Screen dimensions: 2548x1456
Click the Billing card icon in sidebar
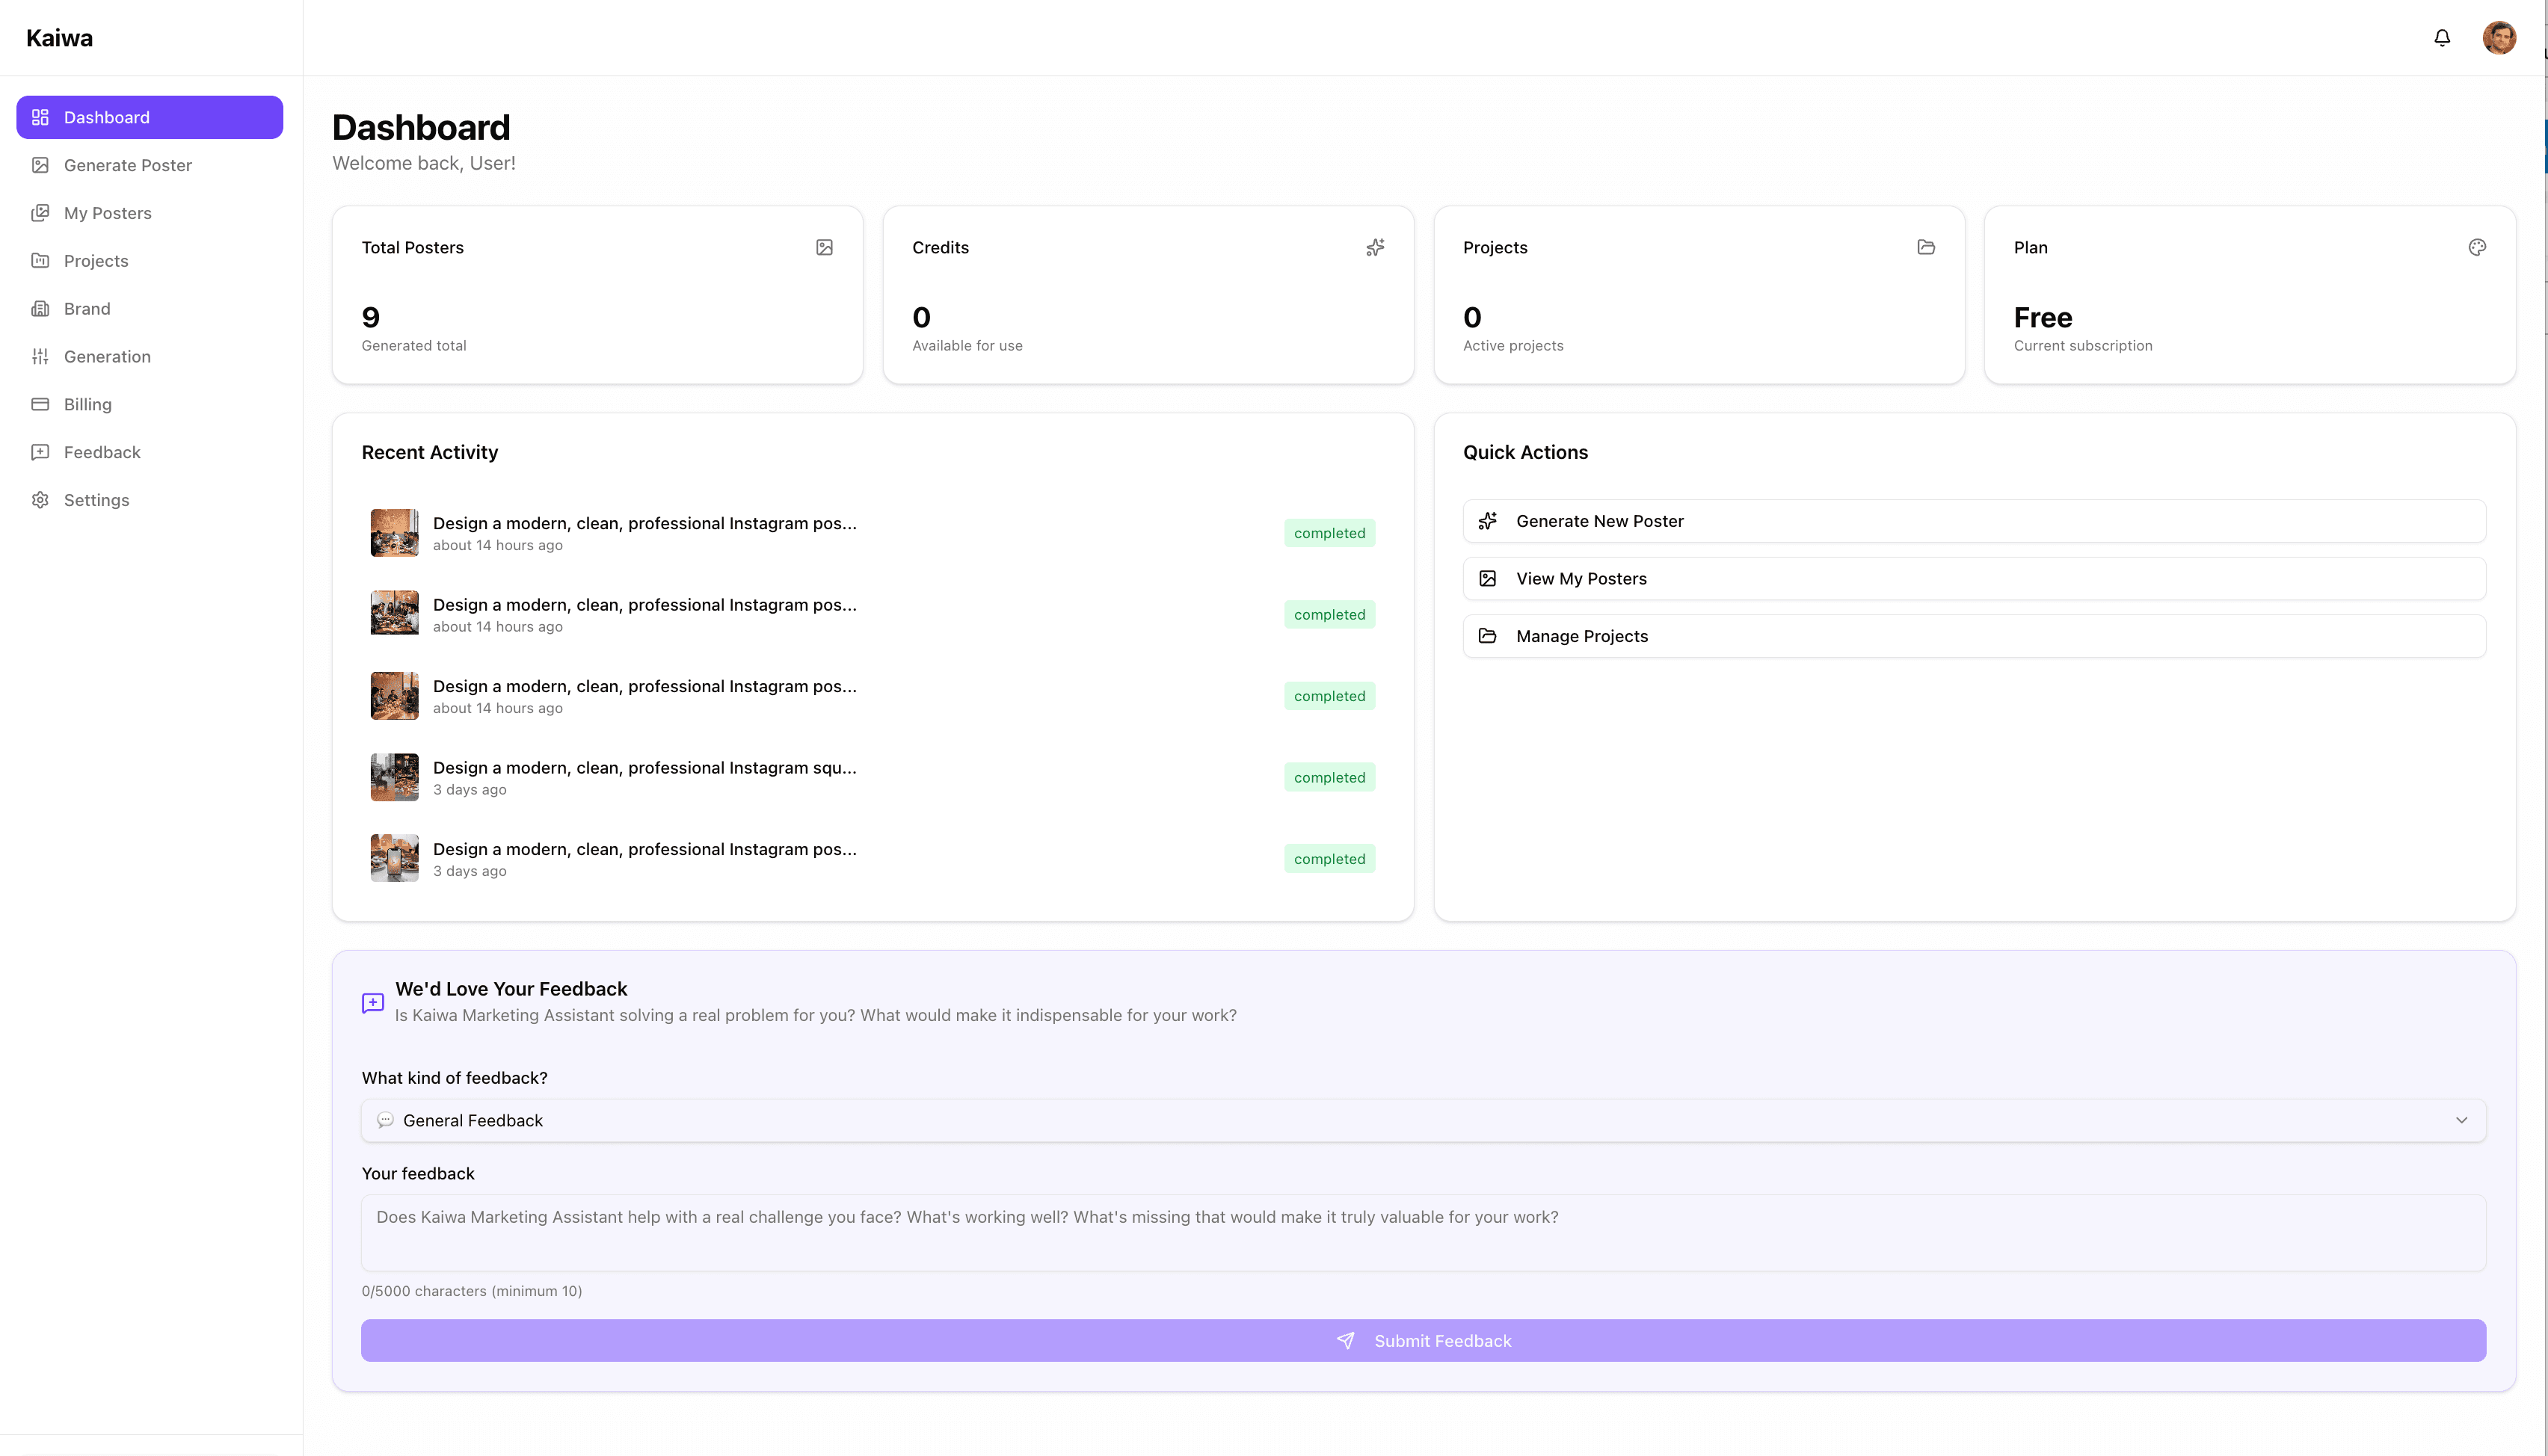40,404
